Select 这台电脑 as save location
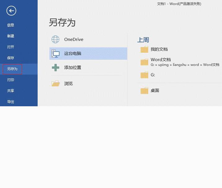 88,53
